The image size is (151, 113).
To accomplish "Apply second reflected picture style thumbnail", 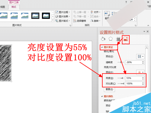I will coord(14,16).
